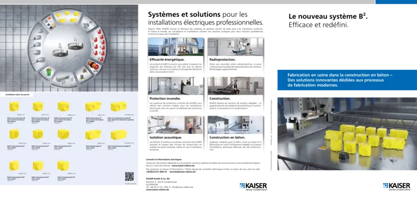
Task: Select the double box image for aimant de retenue
Action: click(x=118, y=106)
